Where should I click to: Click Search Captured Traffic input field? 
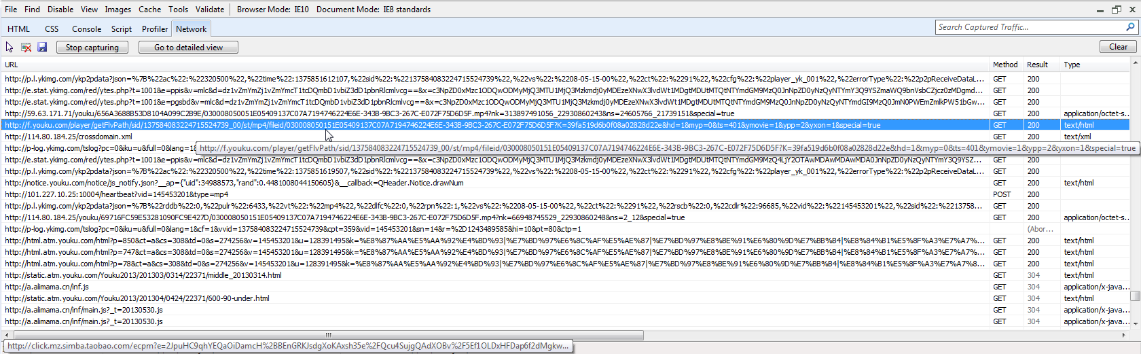1030,27
